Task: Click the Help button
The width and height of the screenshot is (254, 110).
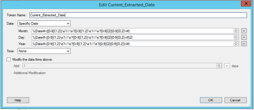Action: (x=18, y=100)
